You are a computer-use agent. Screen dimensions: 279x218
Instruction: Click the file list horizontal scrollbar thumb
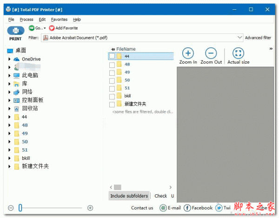(x=118, y=187)
